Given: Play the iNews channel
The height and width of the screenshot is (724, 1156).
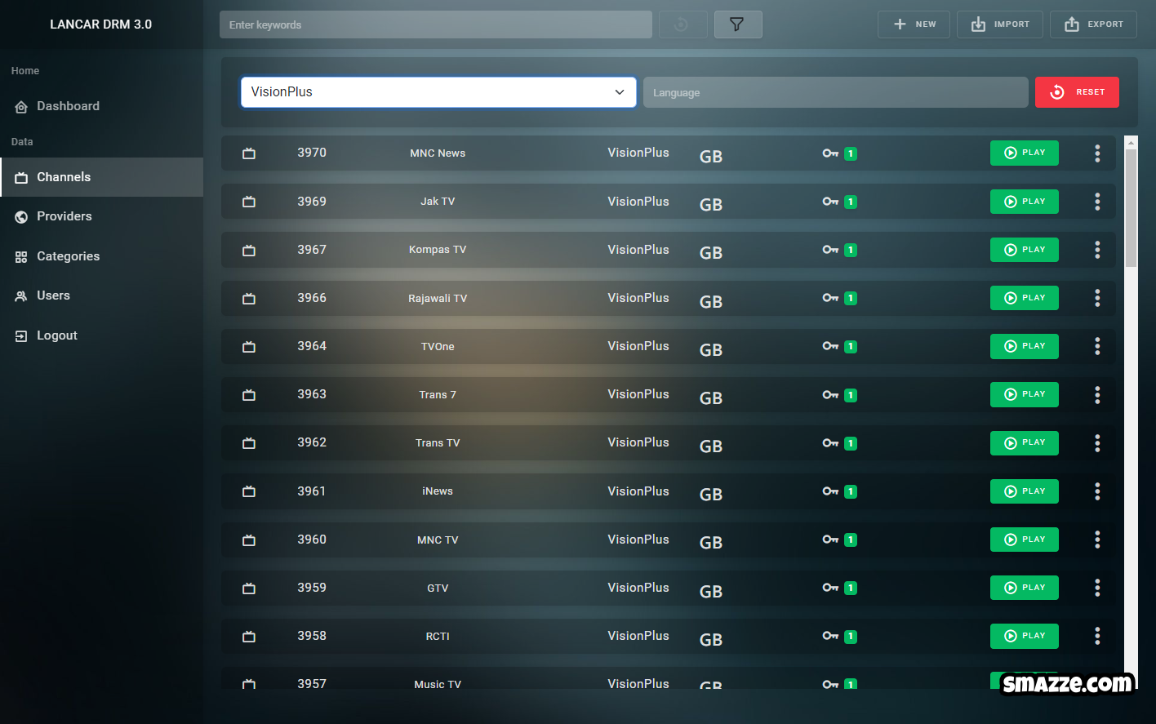Looking at the screenshot, I should 1024,491.
